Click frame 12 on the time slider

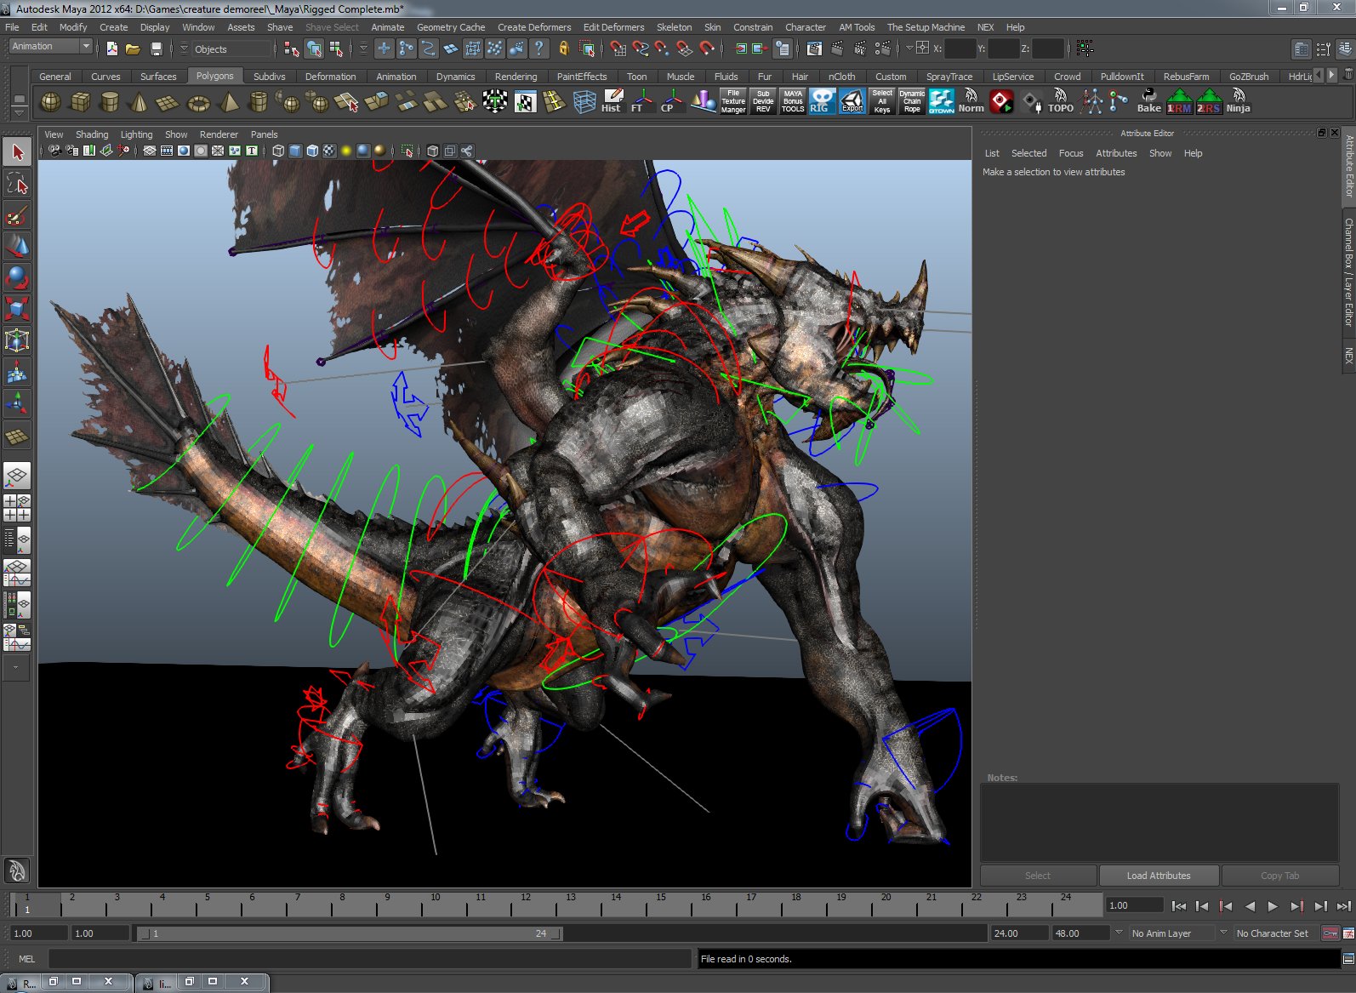click(x=526, y=904)
